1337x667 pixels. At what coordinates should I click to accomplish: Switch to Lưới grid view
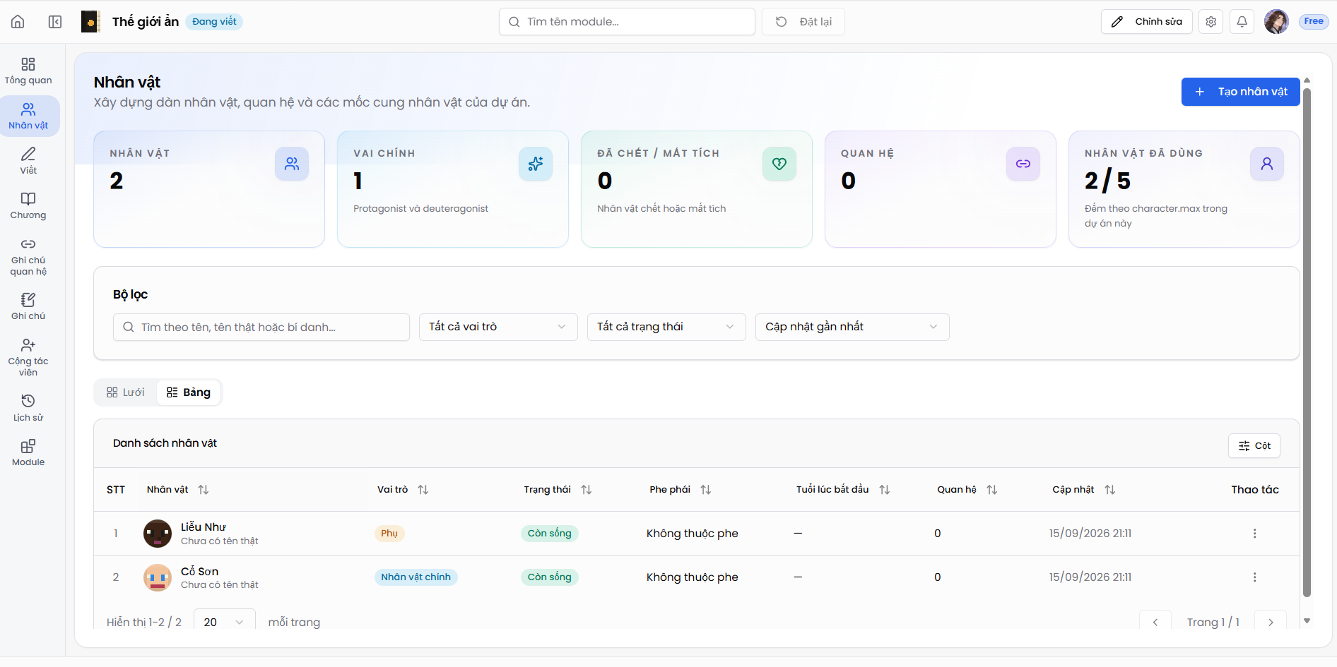click(126, 392)
